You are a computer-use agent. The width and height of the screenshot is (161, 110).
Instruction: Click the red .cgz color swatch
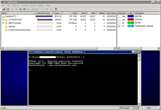tap(131, 19)
